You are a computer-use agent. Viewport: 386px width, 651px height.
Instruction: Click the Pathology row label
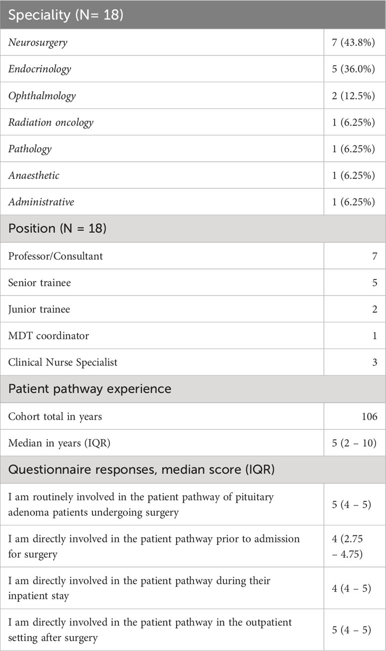(x=30, y=149)
